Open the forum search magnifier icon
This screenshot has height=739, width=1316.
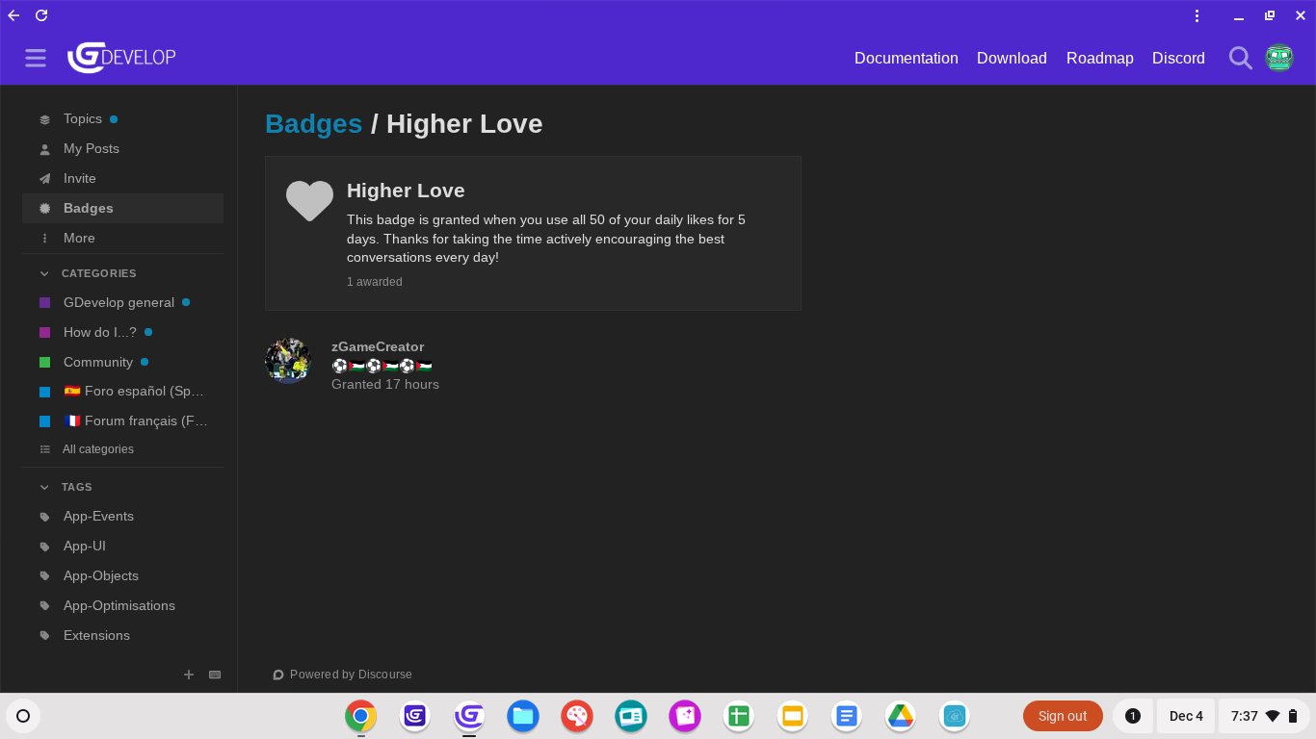(1240, 58)
